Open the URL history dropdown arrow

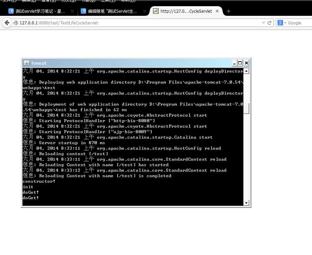263,23
